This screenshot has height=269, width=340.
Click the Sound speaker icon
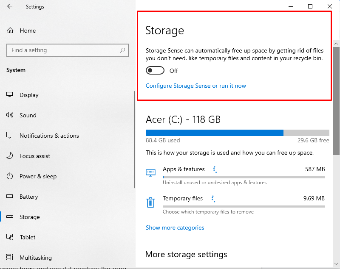coord(10,115)
